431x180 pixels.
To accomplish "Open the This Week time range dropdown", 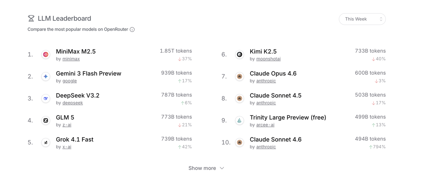I will 362,19.
